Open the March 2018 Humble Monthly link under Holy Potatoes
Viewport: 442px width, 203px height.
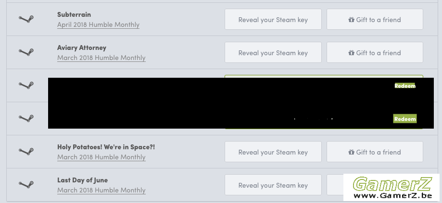pos(101,157)
